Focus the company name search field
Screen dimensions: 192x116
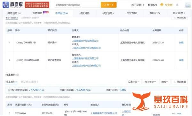coord(77,5)
